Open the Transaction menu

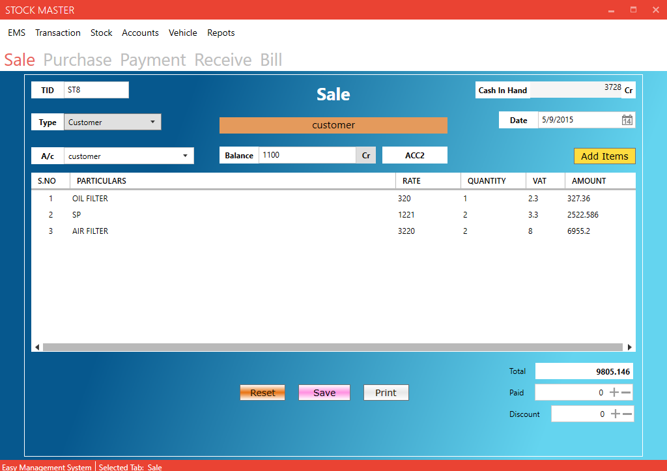[x=58, y=33]
